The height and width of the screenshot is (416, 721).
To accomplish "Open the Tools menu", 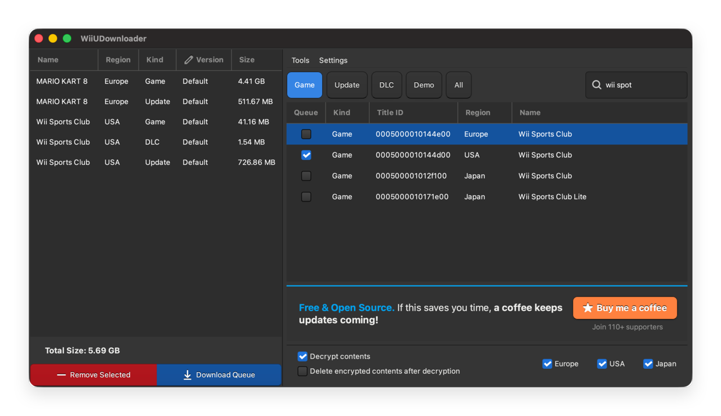I will click(300, 60).
